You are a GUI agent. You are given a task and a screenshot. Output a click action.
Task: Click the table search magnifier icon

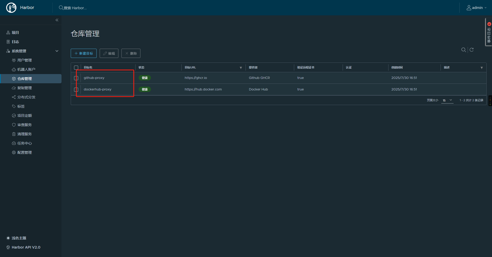(x=464, y=50)
